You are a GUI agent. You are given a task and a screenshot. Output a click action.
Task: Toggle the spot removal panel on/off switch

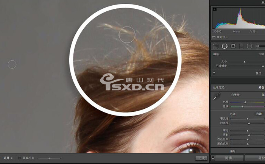pyautogui.click(x=214, y=73)
